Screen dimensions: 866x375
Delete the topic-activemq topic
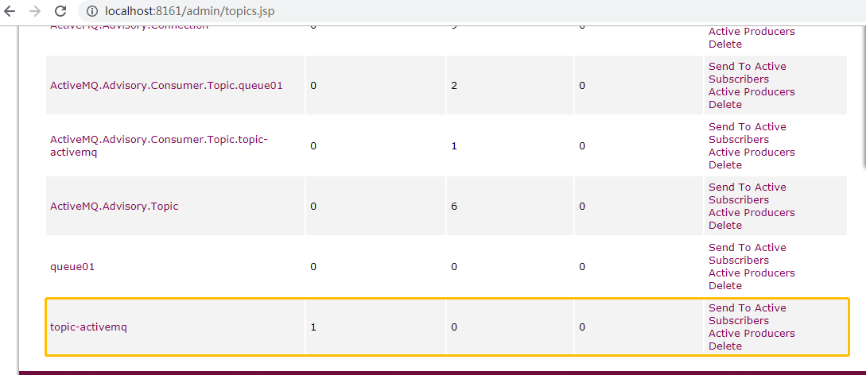[x=725, y=346]
